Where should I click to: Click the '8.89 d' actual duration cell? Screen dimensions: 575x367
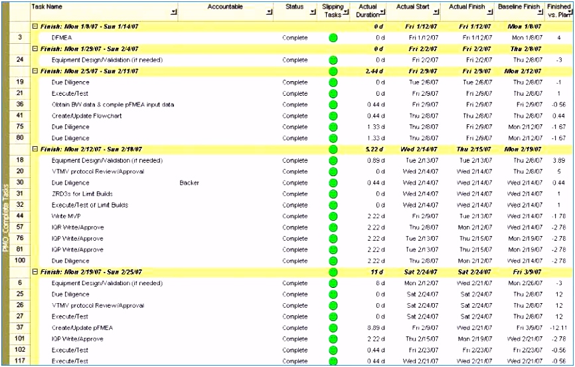pyautogui.click(x=376, y=328)
